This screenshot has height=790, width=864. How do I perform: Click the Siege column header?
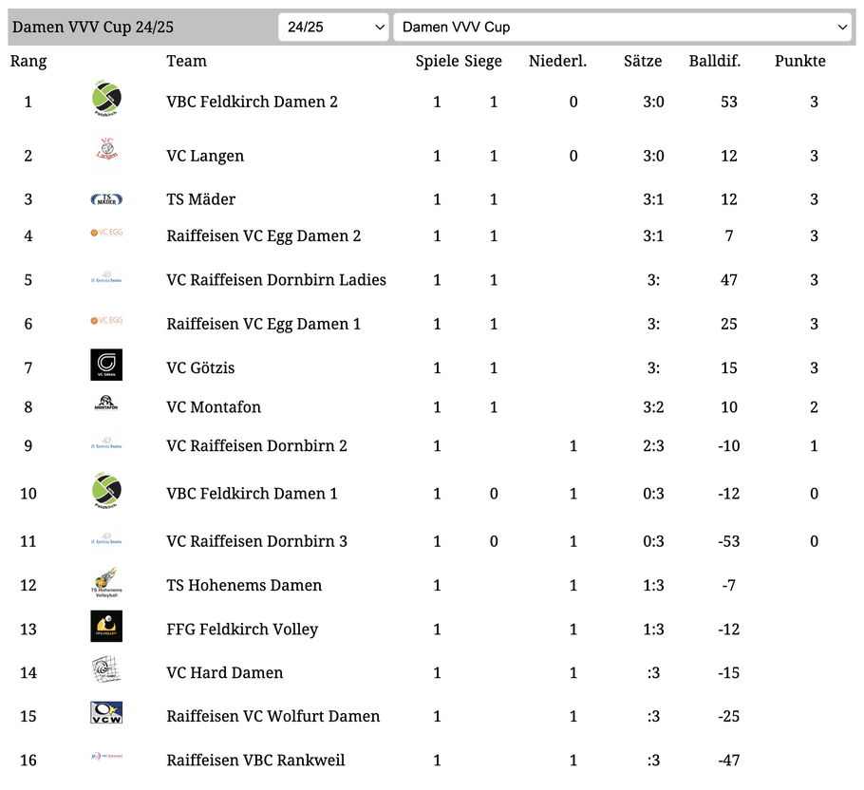483,61
